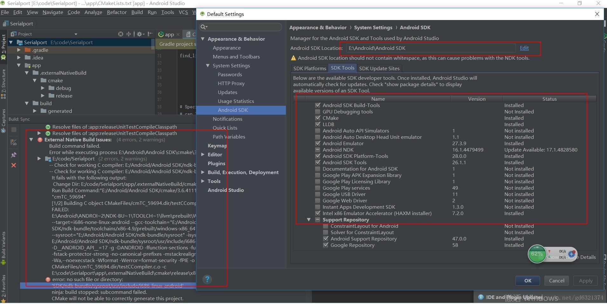Click the search magnifier icon in Settings
Screen dimensions: 607x304
coord(204,27)
